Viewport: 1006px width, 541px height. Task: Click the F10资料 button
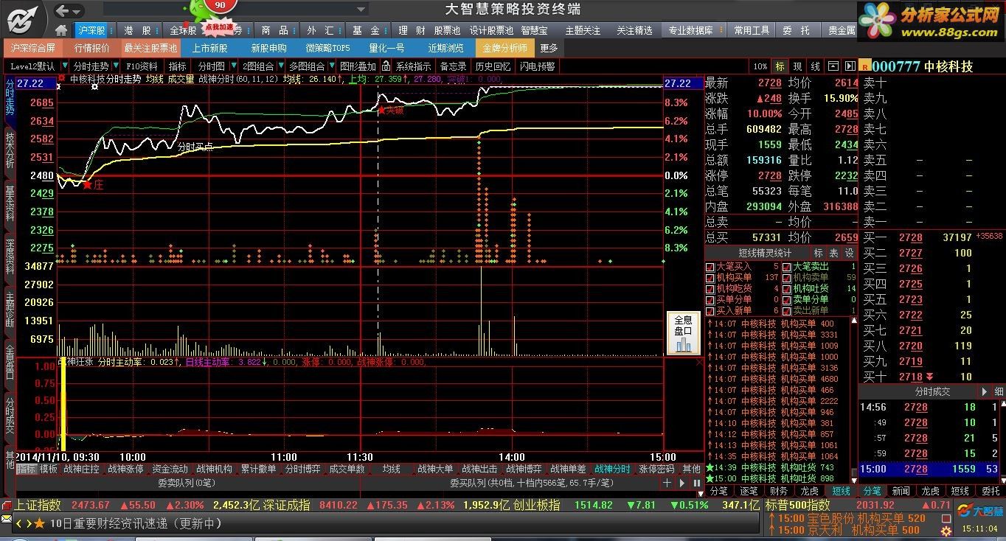point(142,66)
